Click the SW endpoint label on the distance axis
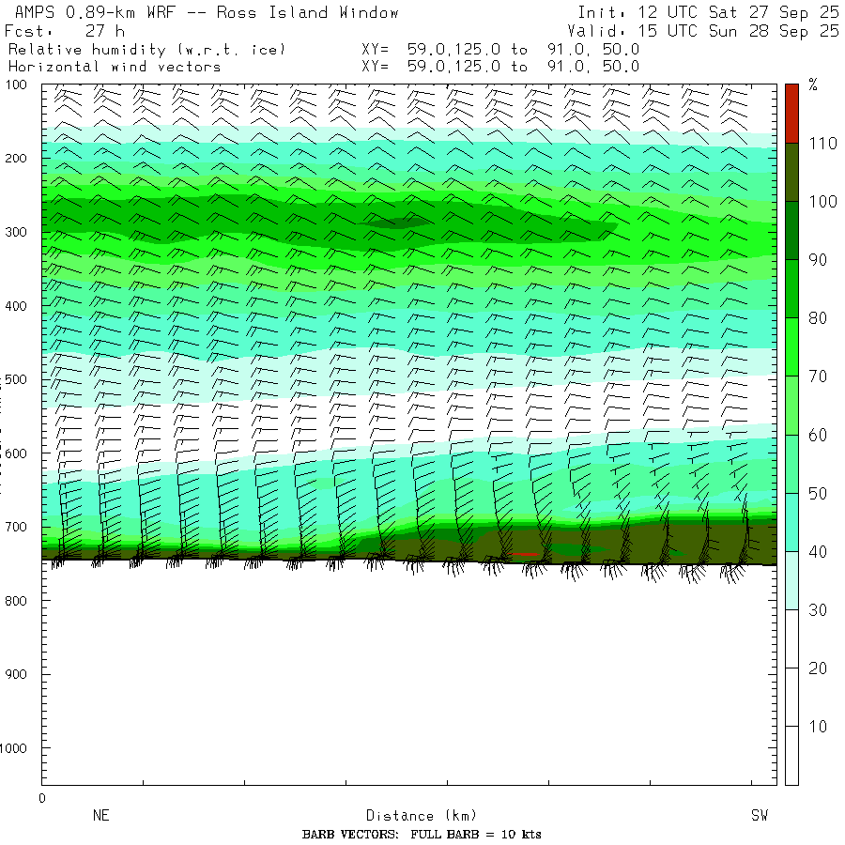The height and width of the screenshot is (845, 845). (760, 815)
